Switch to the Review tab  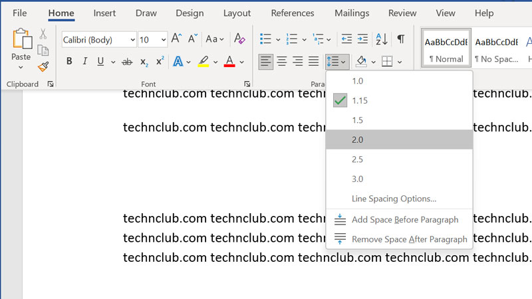[x=402, y=13]
